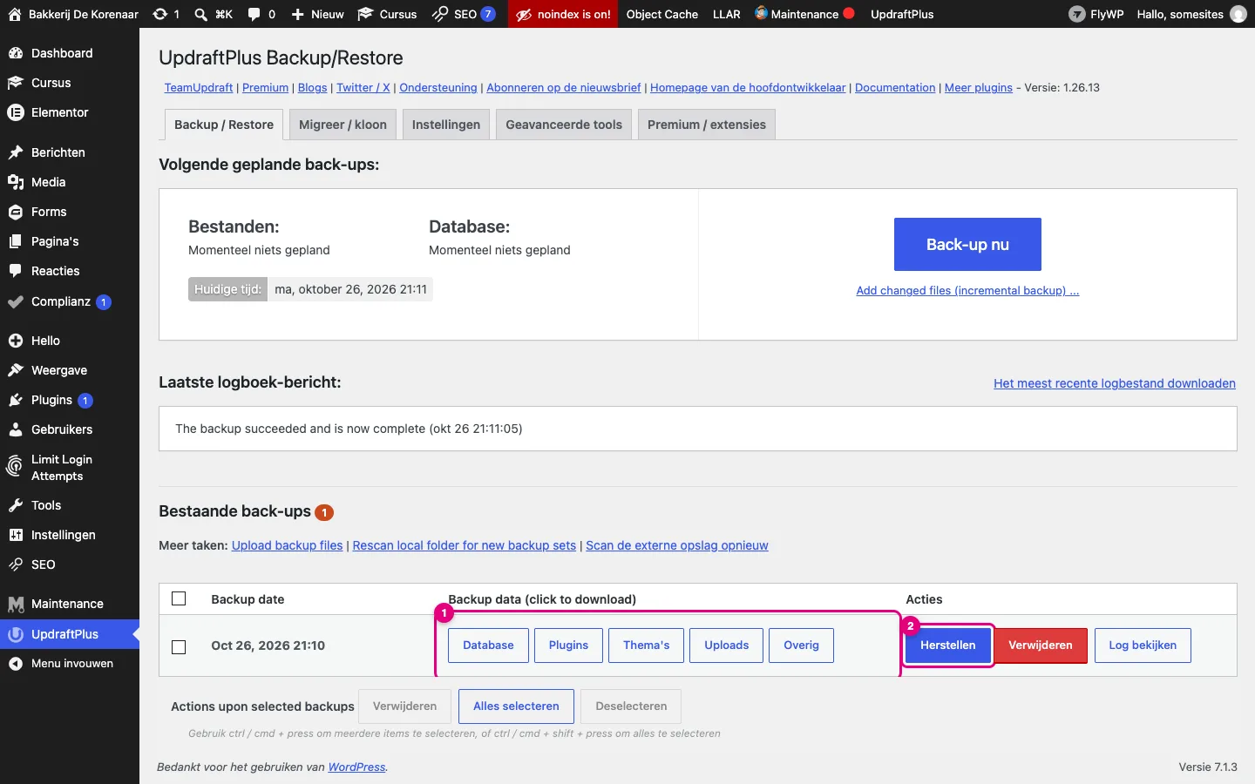Click the Pagina's pages icon
The image size is (1255, 784).
[x=16, y=241]
